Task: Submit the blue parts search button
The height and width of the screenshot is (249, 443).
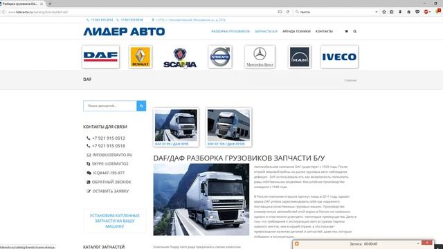Action: coord(141,106)
